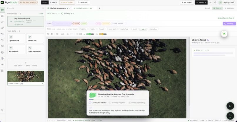The height and width of the screenshot is (122, 237).
Task: Toggle the cattle object chip
Action: (76, 24)
